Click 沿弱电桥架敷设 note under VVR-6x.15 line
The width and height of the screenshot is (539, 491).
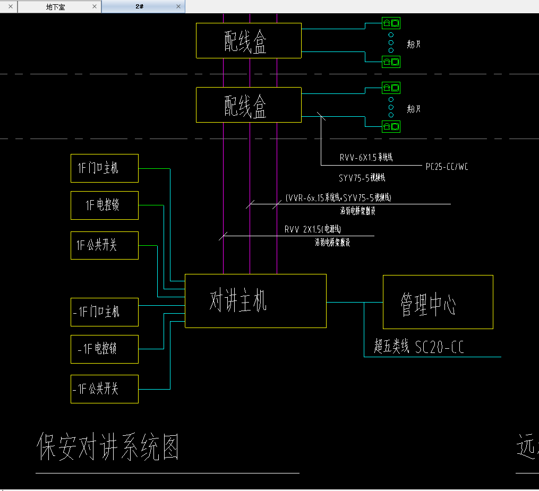(x=358, y=211)
